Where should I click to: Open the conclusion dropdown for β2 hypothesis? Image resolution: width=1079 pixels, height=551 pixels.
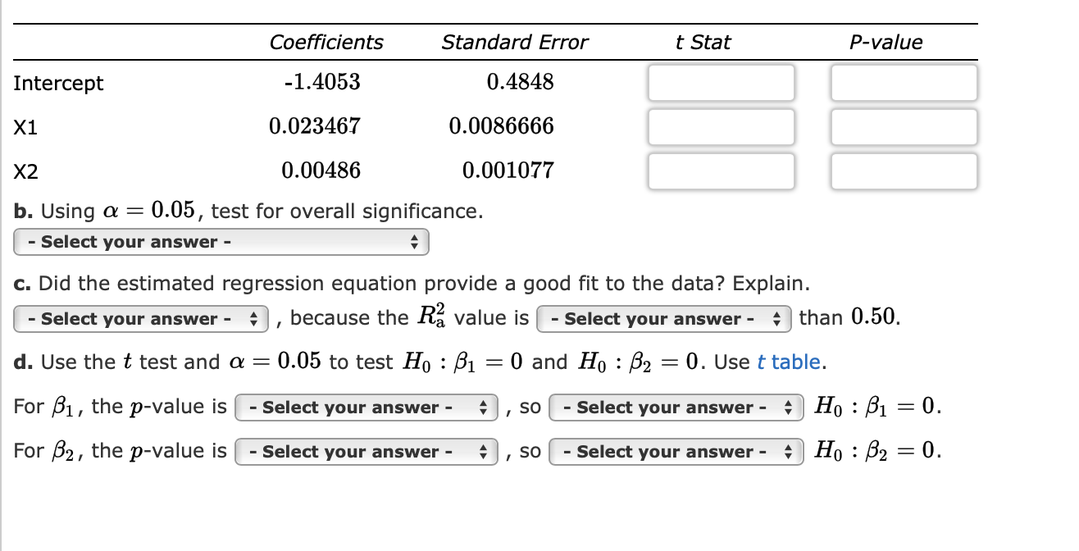pyautogui.click(x=676, y=451)
